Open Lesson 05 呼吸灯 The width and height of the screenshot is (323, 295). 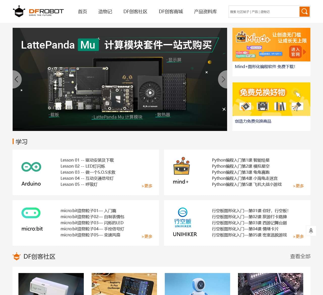[79, 184]
